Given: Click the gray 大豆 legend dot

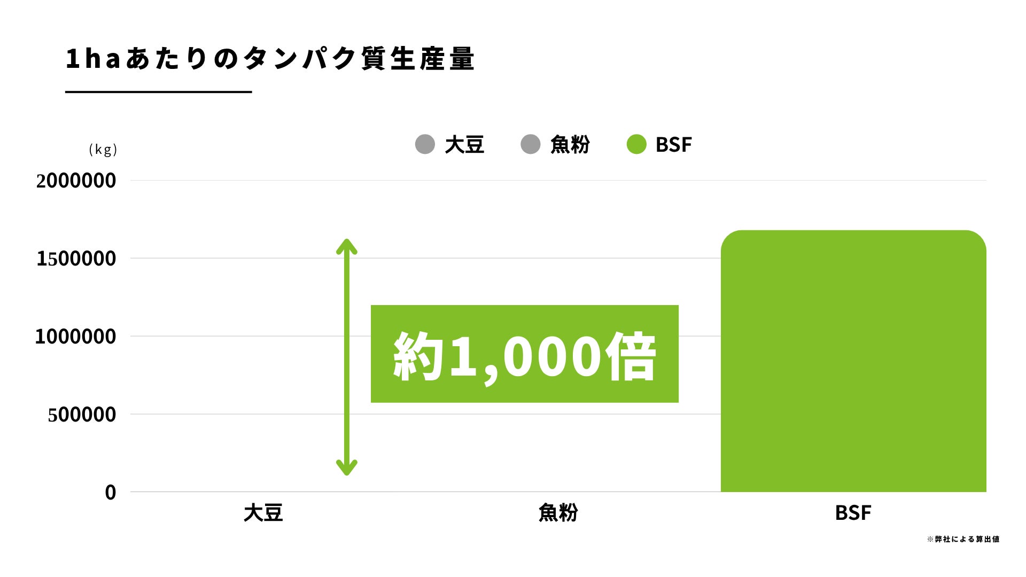Looking at the screenshot, I should [425, 144].
